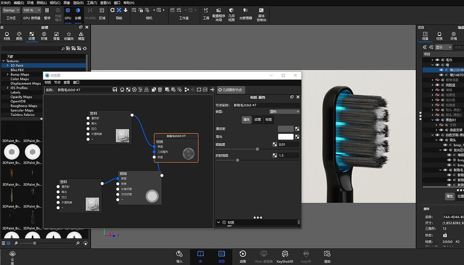Click the 漫反射 diffuse color swatch
The image size is (464, 265).
[x=286, y=129]
